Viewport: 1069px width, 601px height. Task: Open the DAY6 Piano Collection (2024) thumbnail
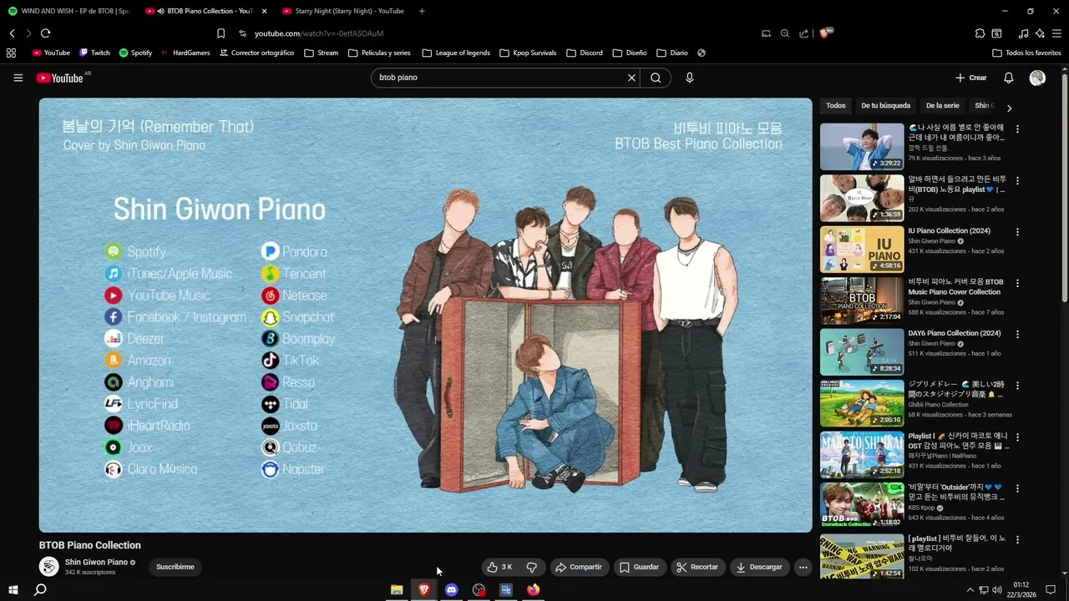(x=862, y=351)
